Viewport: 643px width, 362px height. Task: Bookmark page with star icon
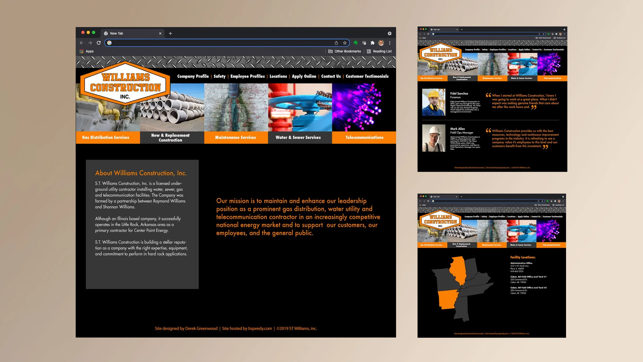click(345, 43)
